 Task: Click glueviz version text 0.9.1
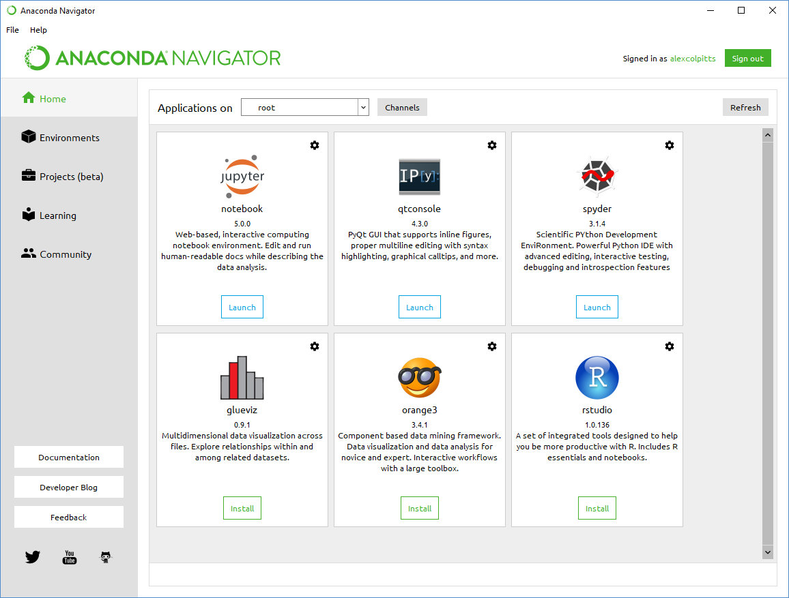pos(242,425)
